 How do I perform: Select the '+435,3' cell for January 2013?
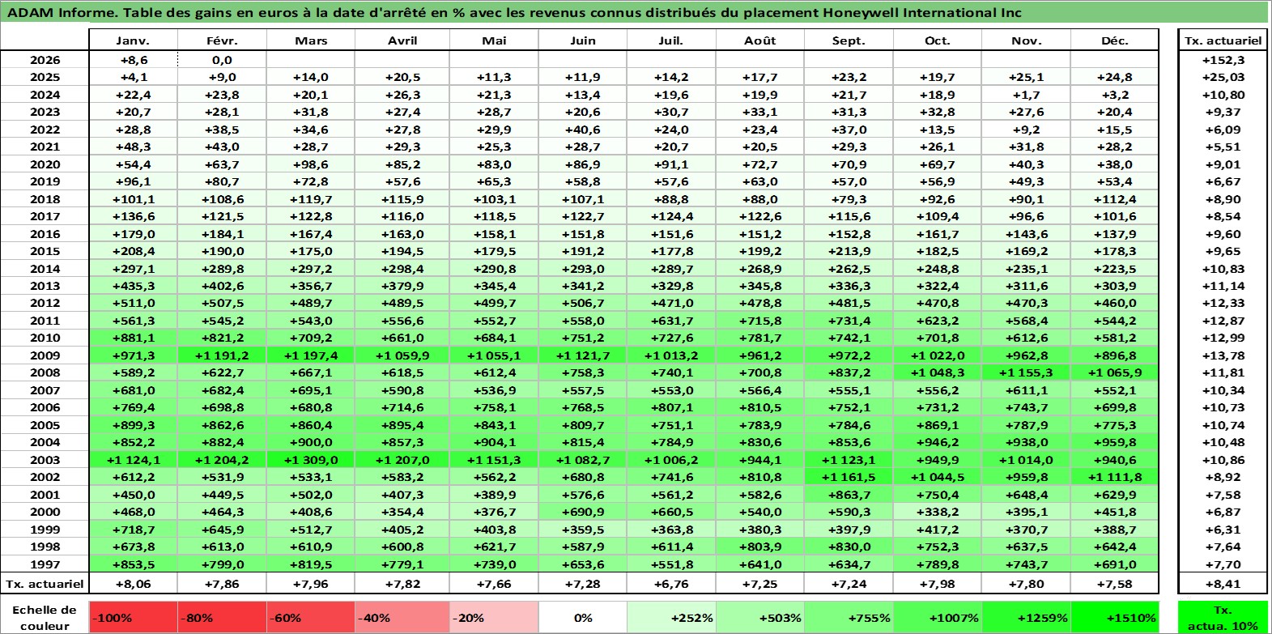[x=133, y=286]
